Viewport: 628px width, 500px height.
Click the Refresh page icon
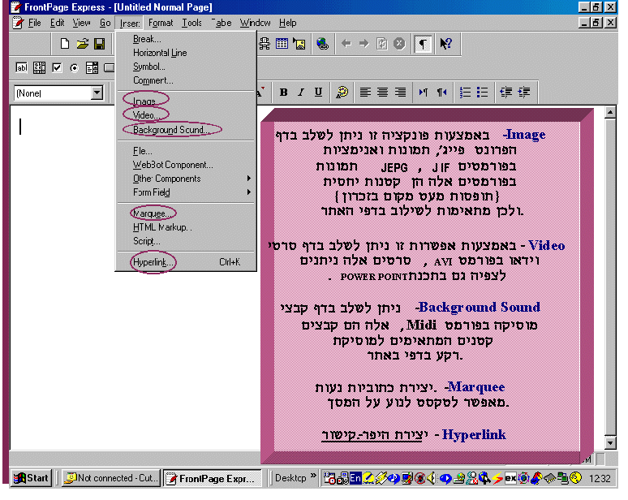coord(381,43)
